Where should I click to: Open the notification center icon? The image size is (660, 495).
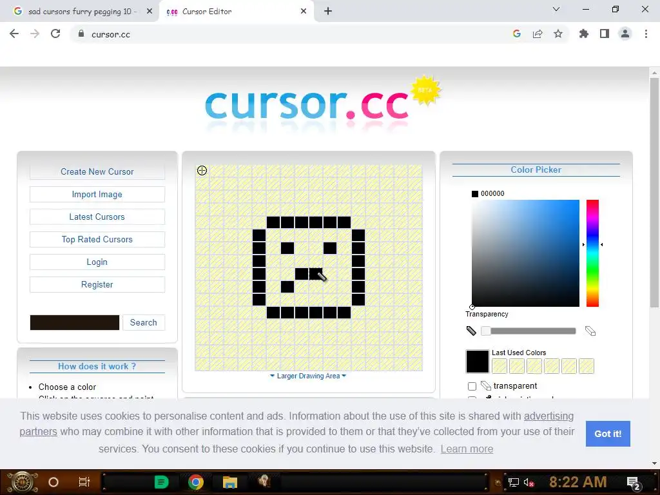[634, 483]
